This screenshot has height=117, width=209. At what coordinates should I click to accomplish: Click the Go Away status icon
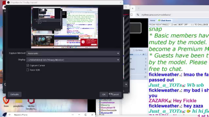[x=134, y=50]
